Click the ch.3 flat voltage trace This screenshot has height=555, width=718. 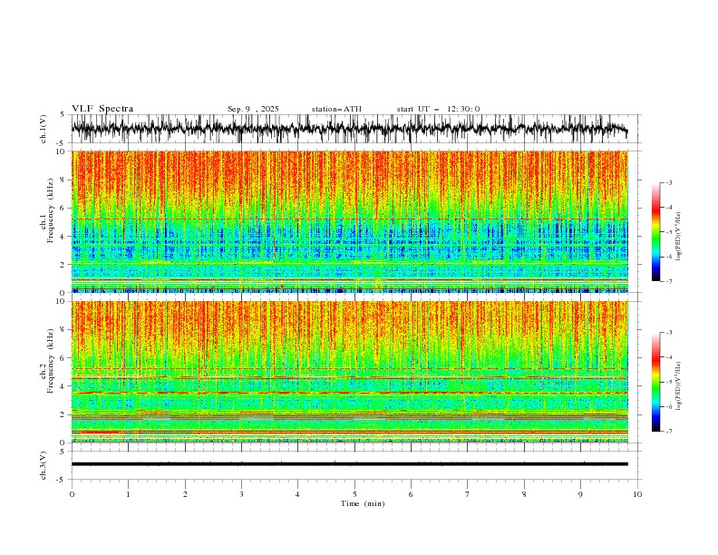coord(349,464)
